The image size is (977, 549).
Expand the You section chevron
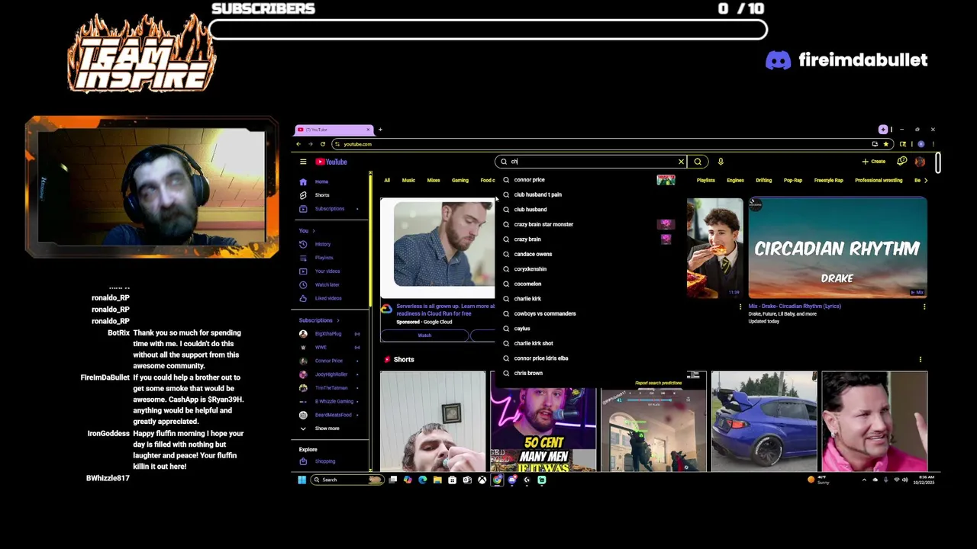tap(313, 231)
